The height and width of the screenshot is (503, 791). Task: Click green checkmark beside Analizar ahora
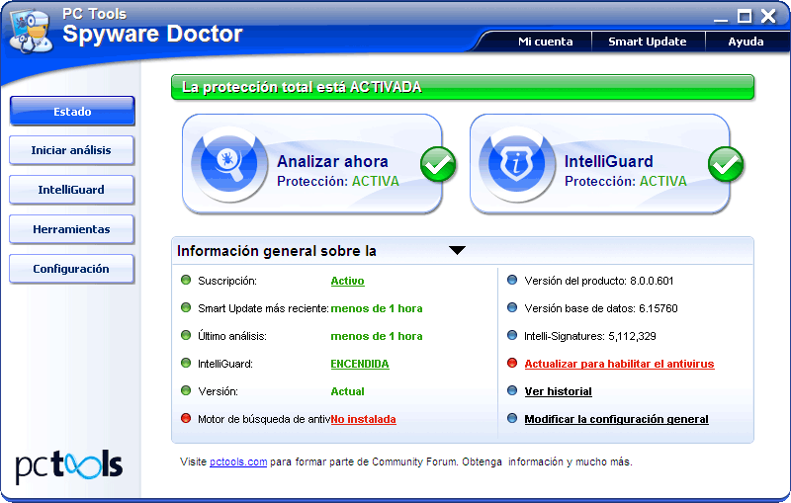click(438, 165)
